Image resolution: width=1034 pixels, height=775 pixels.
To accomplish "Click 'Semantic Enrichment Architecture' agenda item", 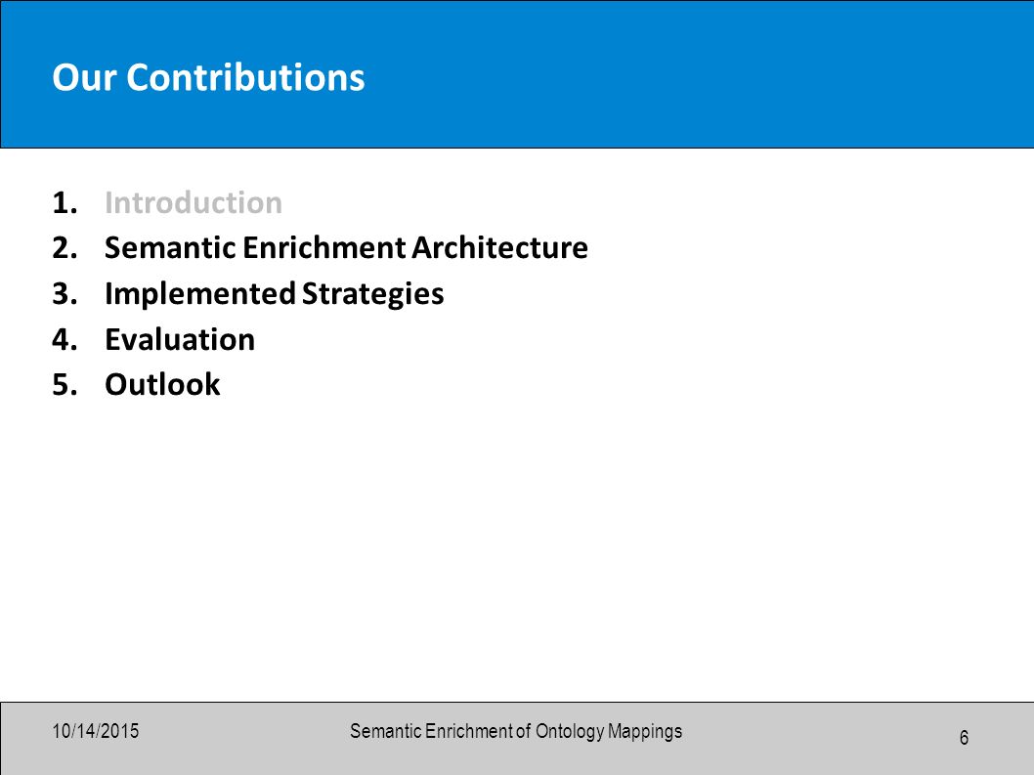I will tap(346, 248).
